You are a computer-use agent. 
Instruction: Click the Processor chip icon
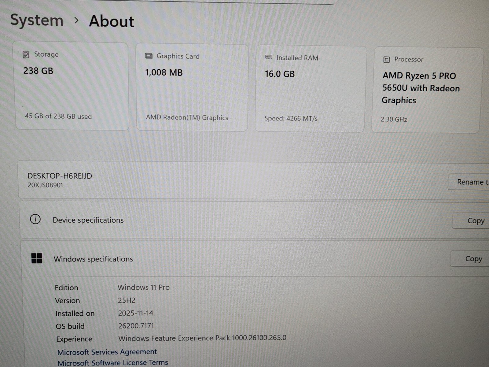pyautogui.click(x=386, y=60)
